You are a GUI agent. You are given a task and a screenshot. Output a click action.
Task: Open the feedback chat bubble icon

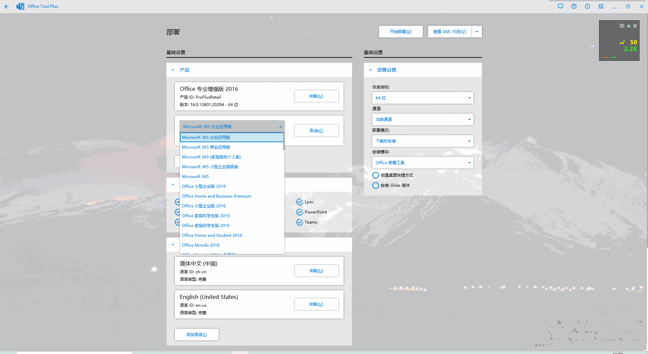click(x=560, y=6)
